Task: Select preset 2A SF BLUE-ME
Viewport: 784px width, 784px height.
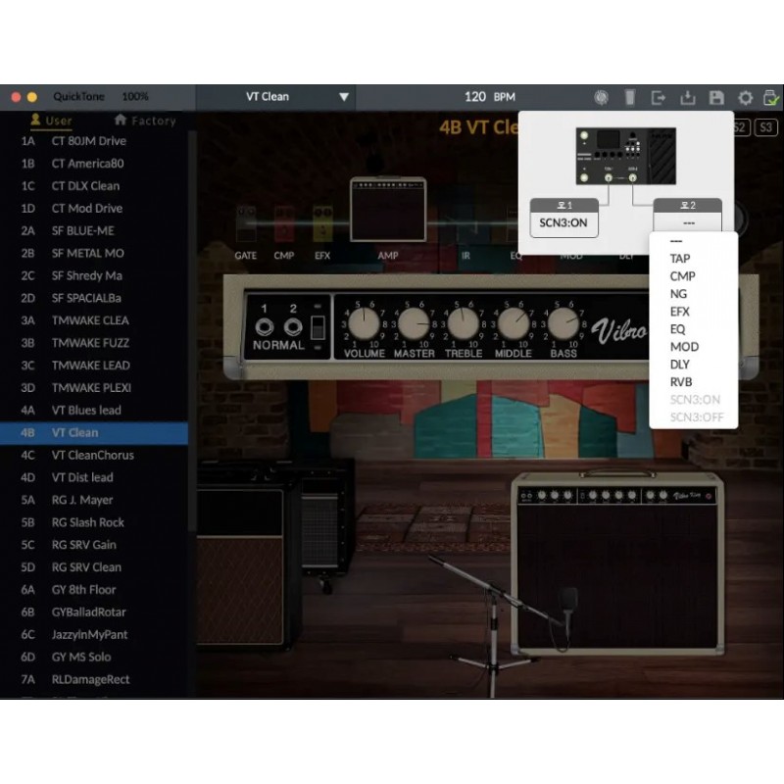Action: tap(82, 230)
